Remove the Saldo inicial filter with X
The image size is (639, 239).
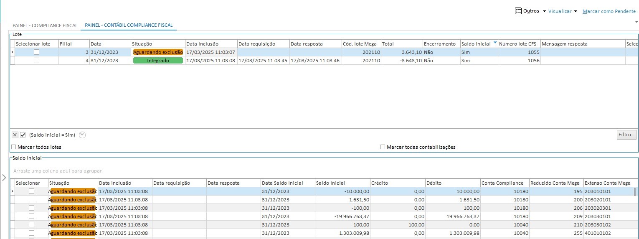coord(15,135)
